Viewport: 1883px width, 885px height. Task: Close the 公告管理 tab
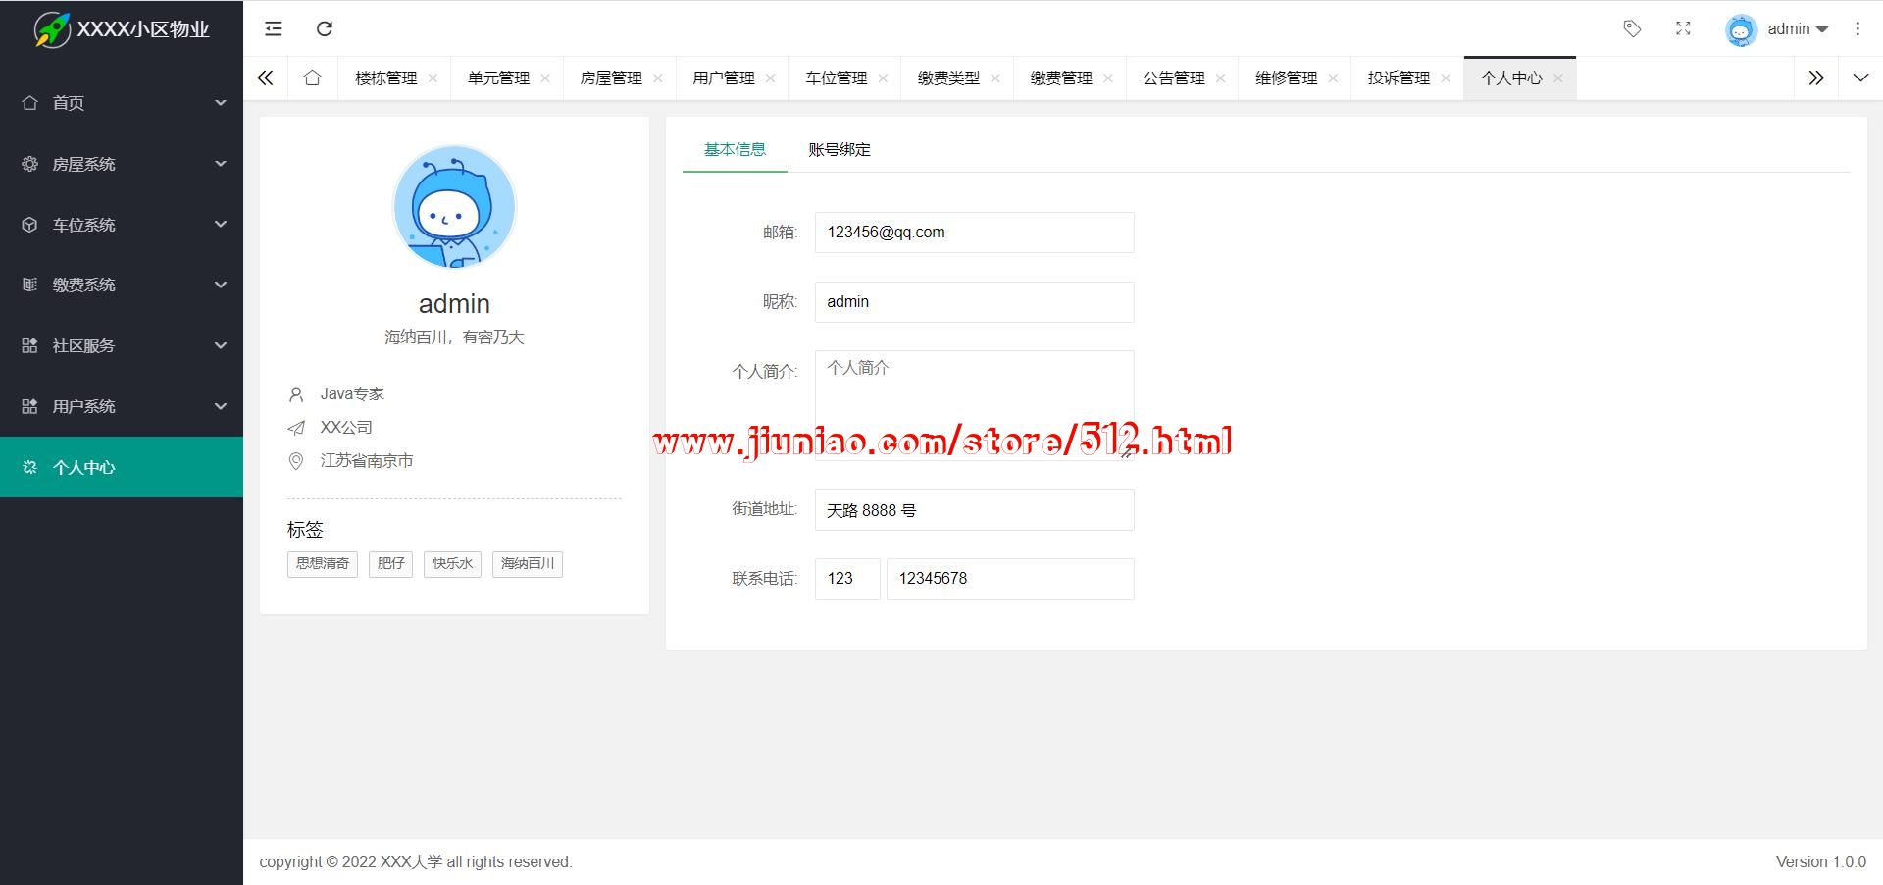tap(1220, 78)
